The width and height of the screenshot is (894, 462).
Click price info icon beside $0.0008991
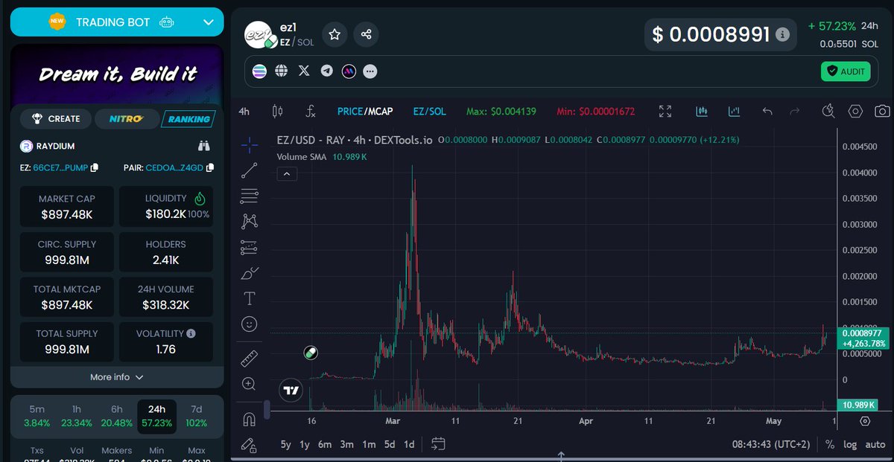782,34
